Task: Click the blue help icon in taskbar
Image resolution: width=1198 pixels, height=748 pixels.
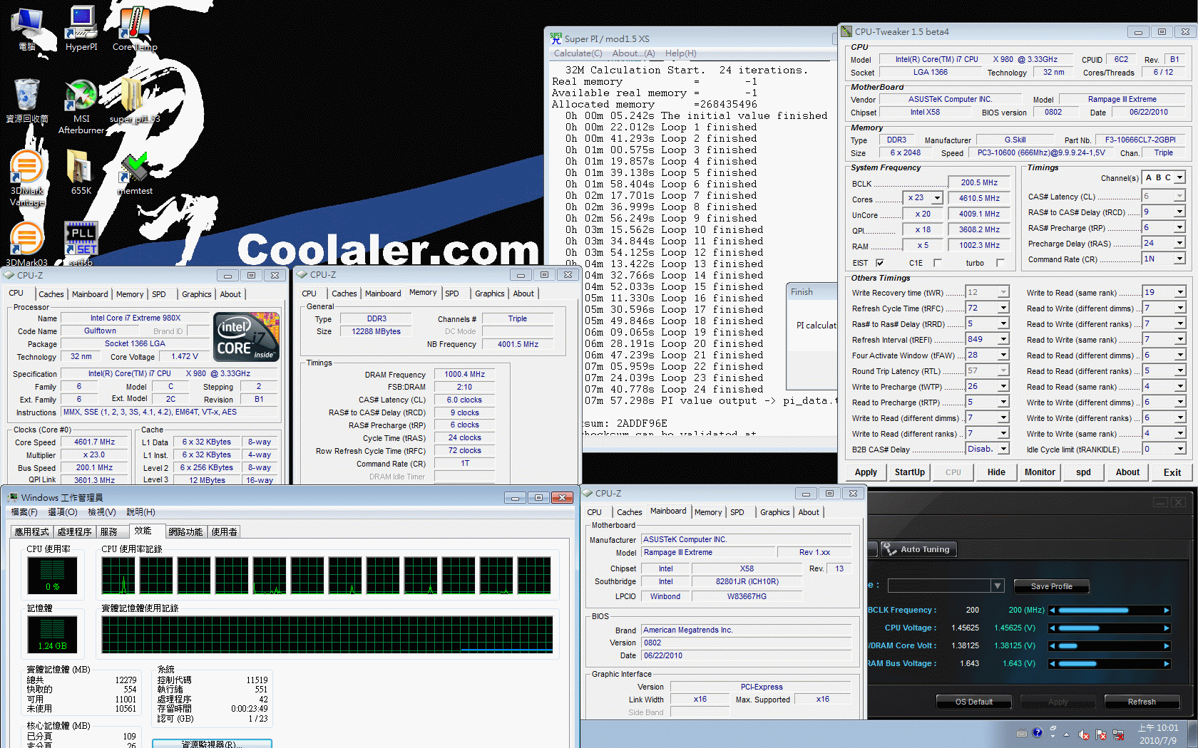Action: tap(1037, 732)
